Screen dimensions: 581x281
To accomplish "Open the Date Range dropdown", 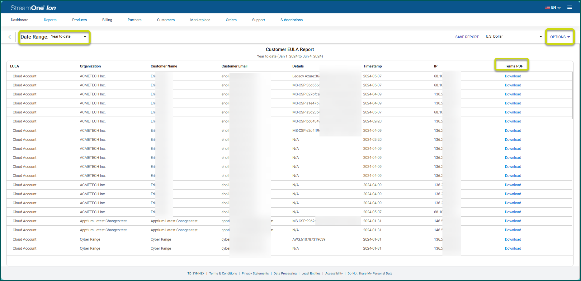I will 69,37.
